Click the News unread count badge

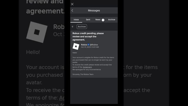(x=103, y=20)
